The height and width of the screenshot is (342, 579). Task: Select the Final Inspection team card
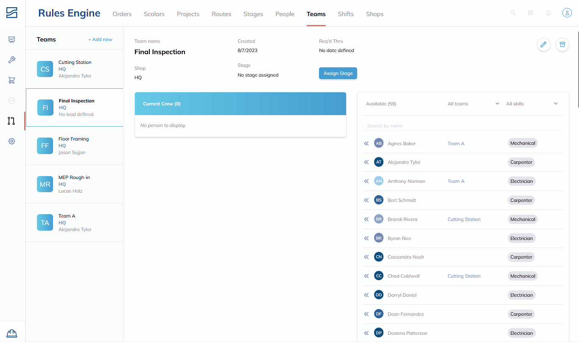(75, 108)
